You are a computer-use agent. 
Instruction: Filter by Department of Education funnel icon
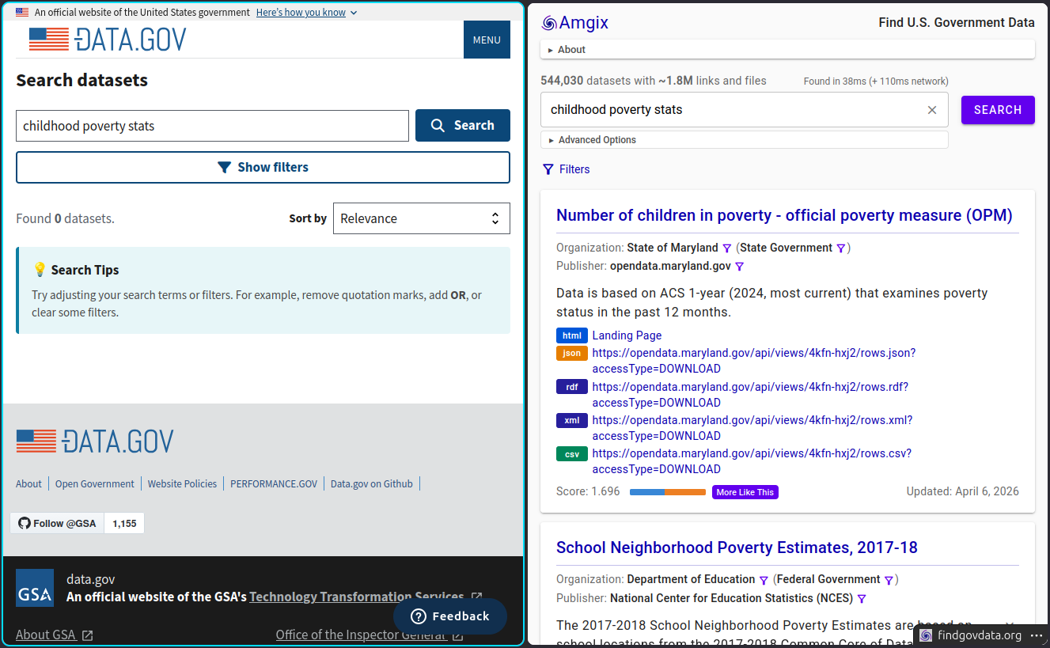764,580
